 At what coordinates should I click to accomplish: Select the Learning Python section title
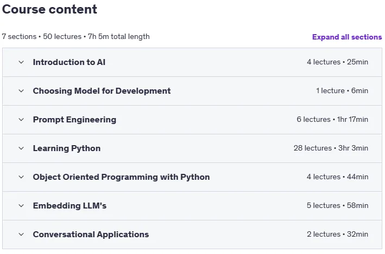(67, 148)
